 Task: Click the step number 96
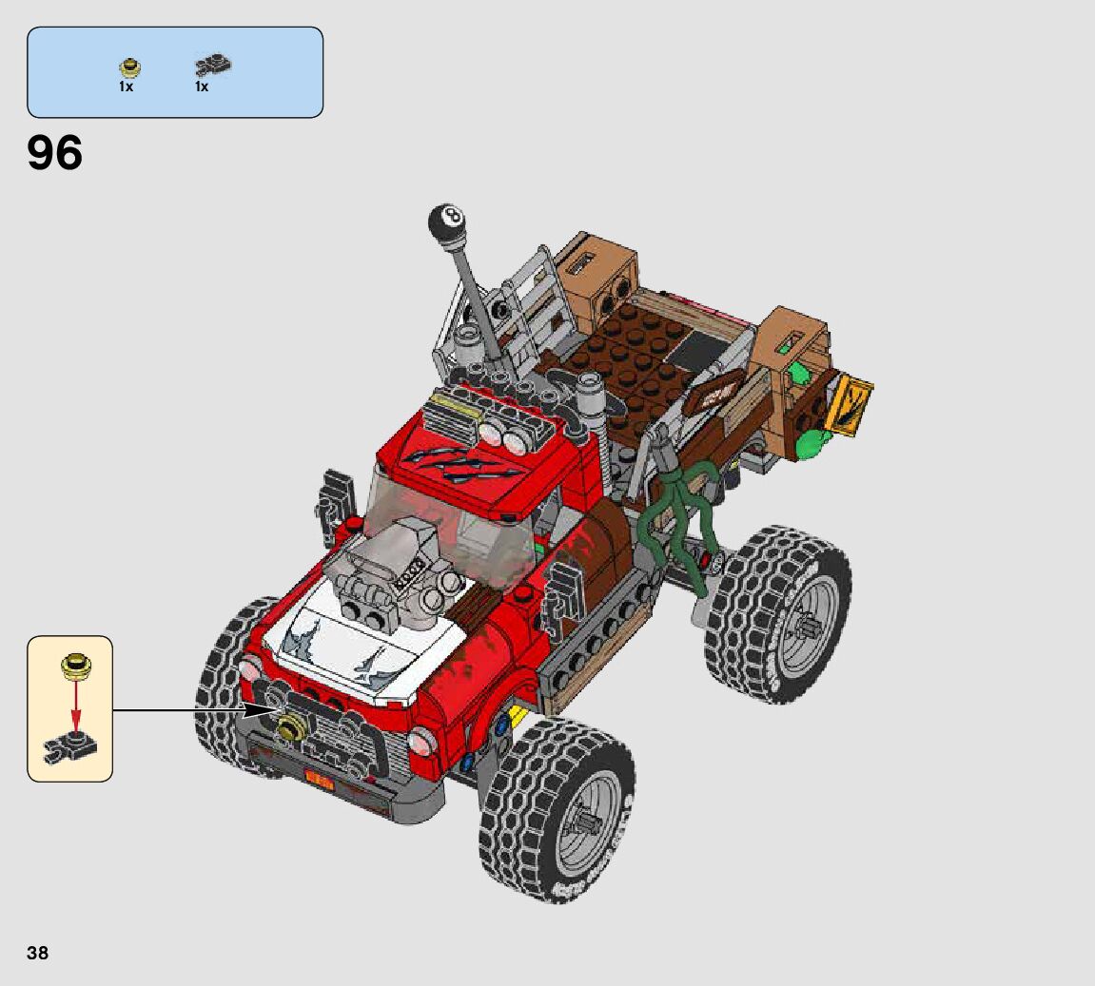click(x=55, y=153)
